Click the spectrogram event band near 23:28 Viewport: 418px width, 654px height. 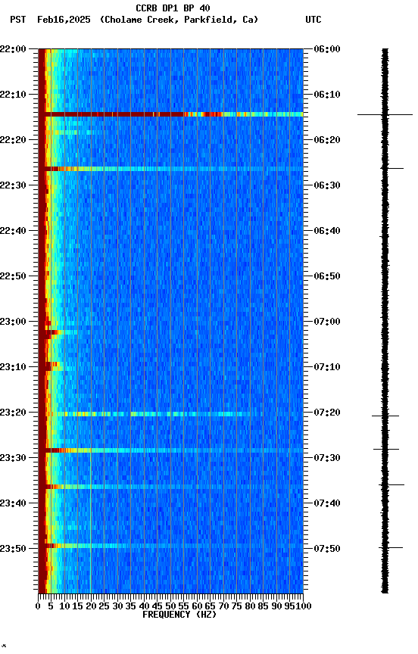coord(170,450)
